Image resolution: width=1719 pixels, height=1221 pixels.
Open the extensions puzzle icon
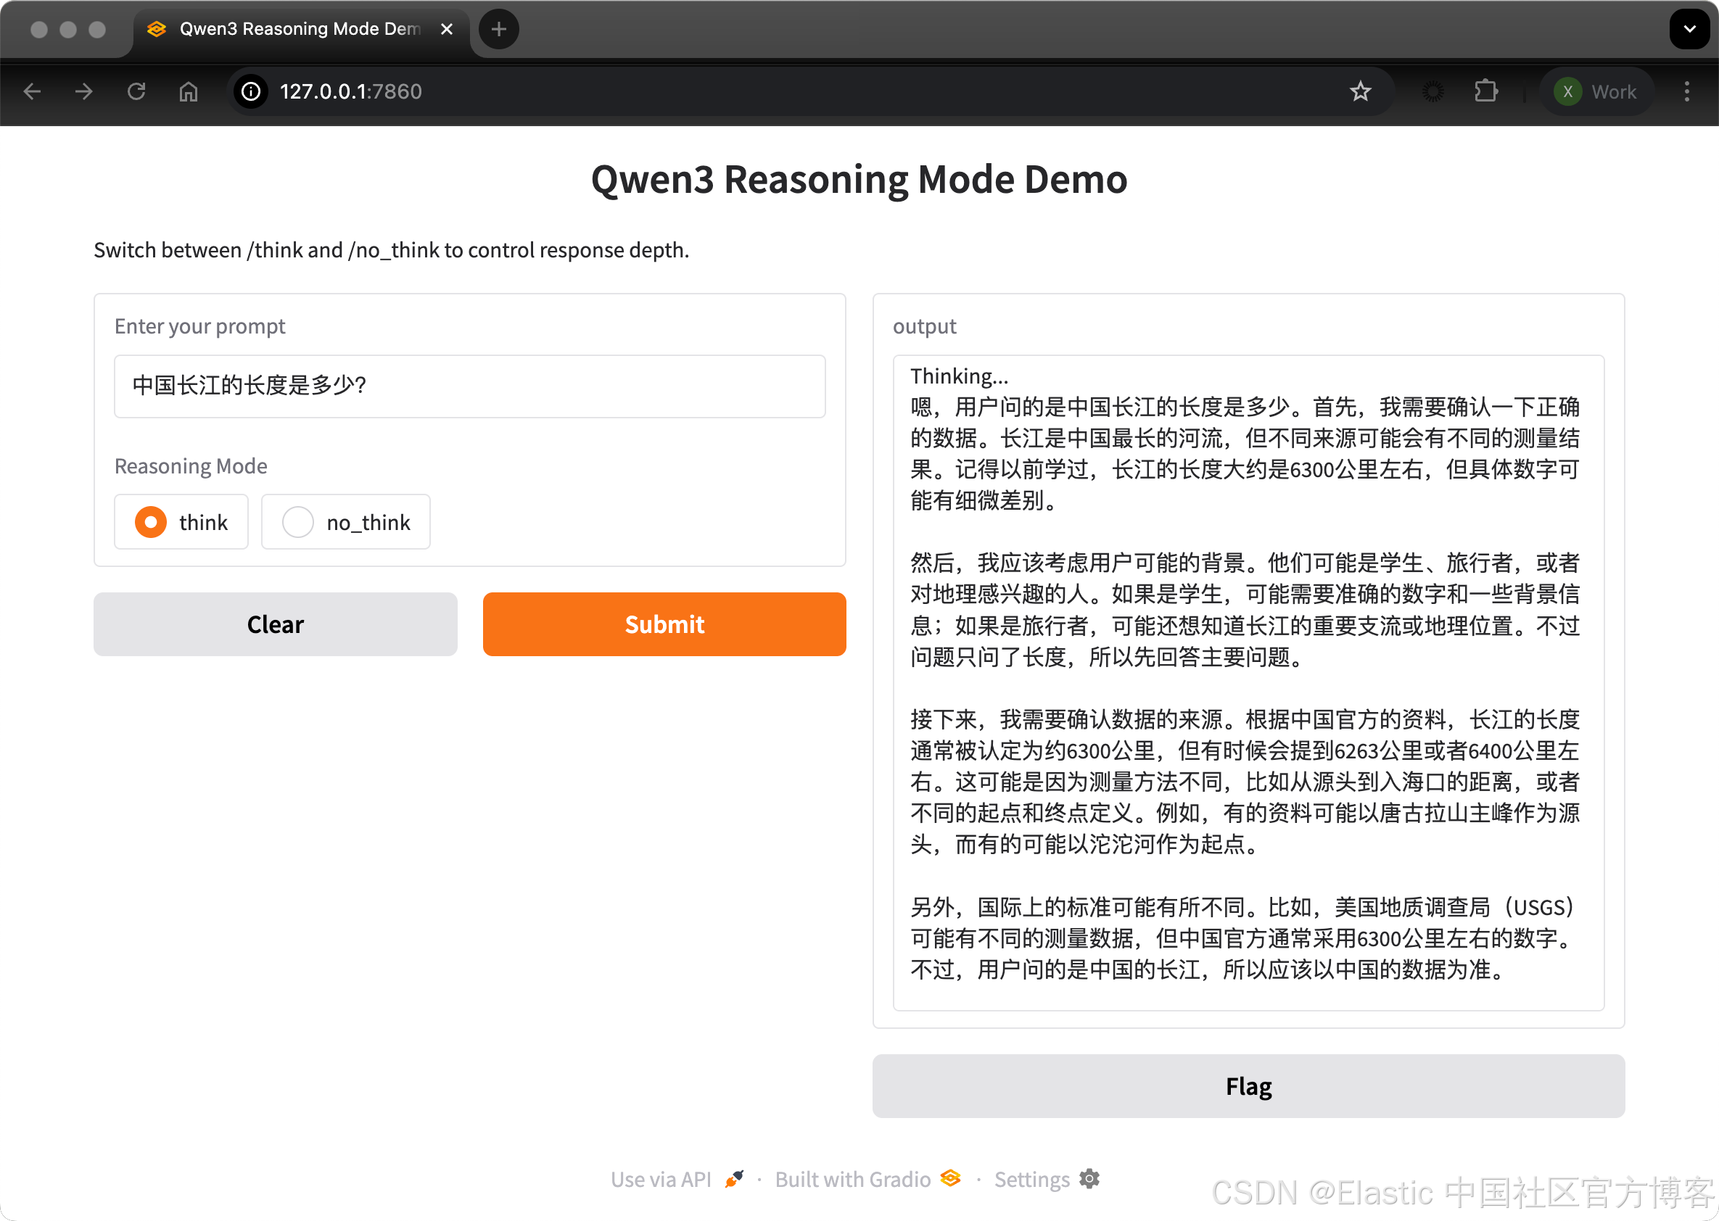click(1486, 92)
